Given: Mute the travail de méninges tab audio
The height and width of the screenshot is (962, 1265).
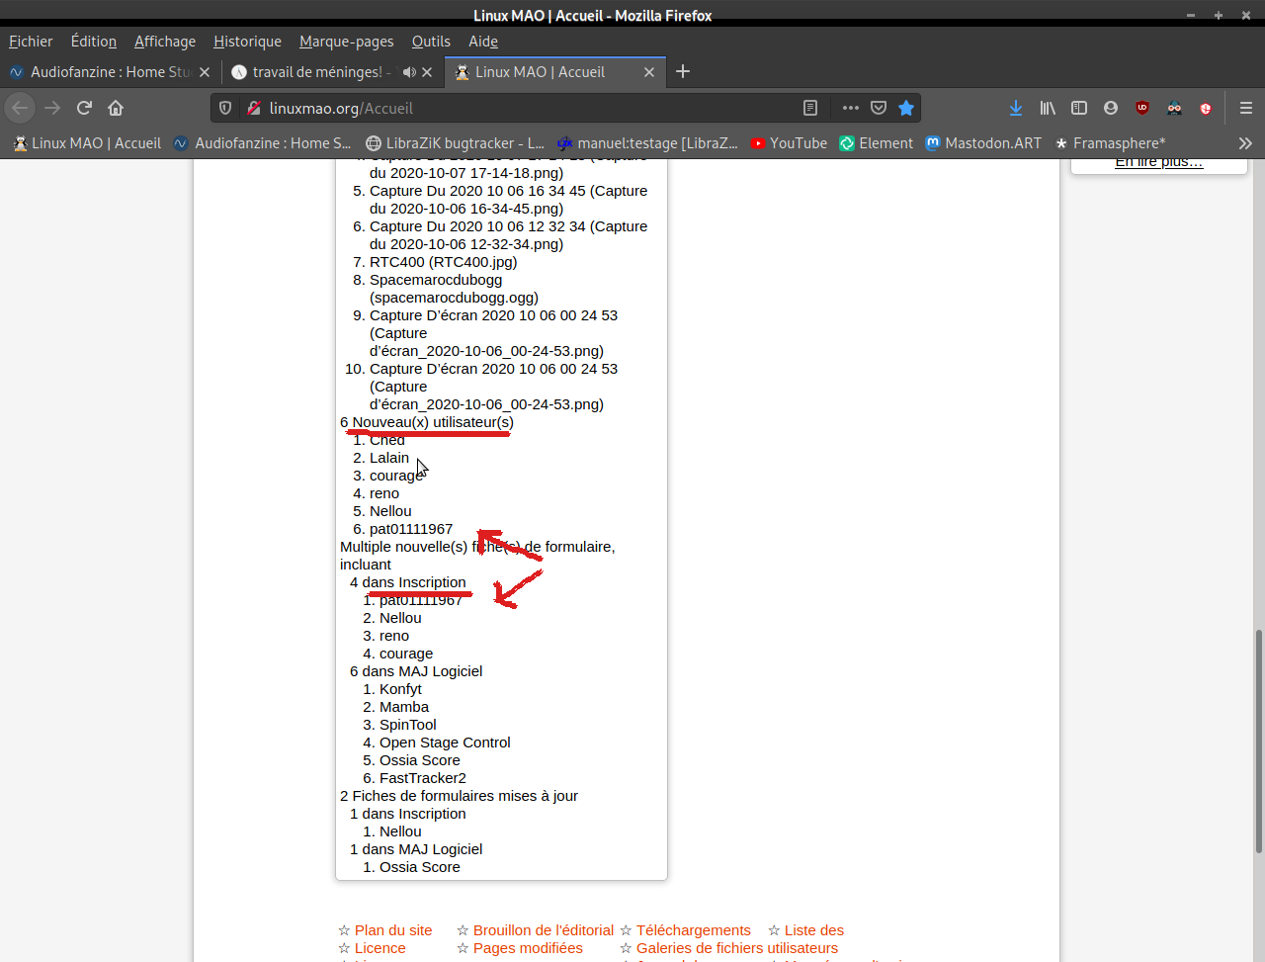Looking at the screenshot, I should (x=409, y=72).
